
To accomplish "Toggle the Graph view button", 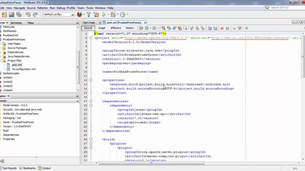I will pyautogui.click(x=102, y=28).
